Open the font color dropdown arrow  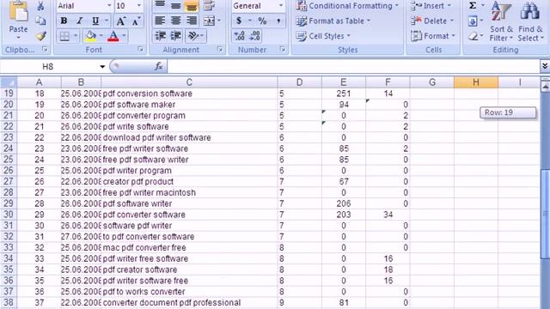click(x=124, y=36)
